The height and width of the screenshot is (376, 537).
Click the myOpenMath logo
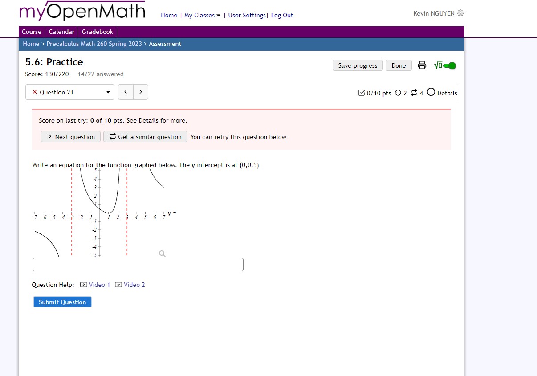[x=82, y=12]
